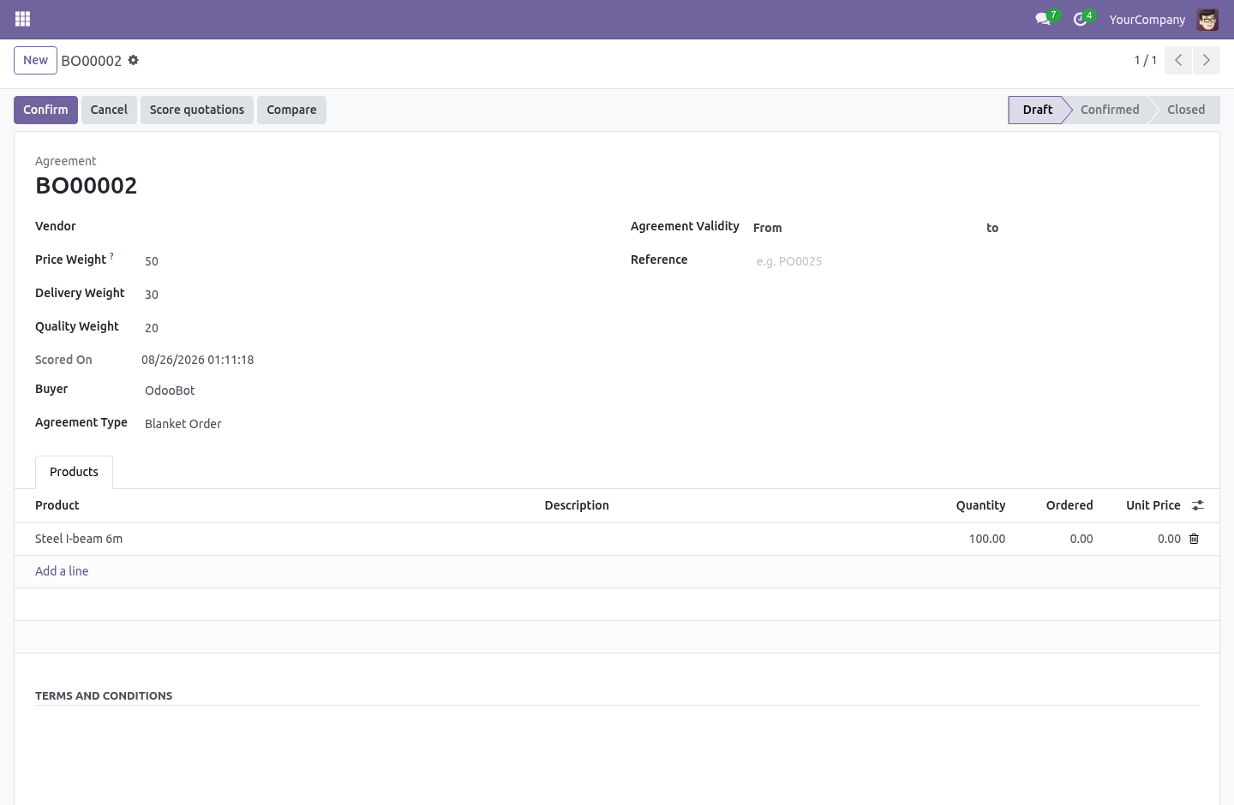Open the YourCompany switcher
Viewport: 1234px width, 805px height.
(x=1147, y=20)
